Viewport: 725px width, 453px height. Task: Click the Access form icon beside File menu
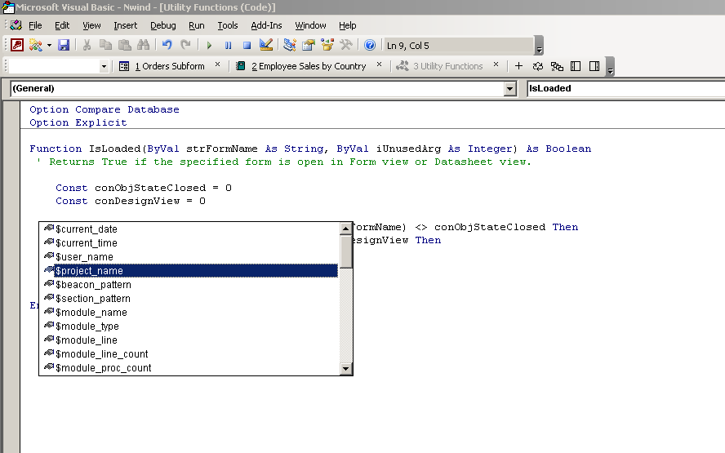pyautogui.click(x=16, y=25)
